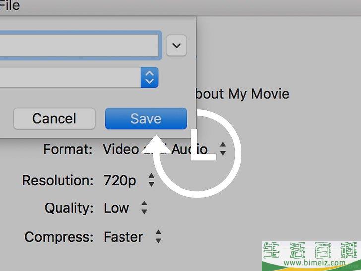
Task: Select the Video and Audio format value
Action: [x=155, y=149]
